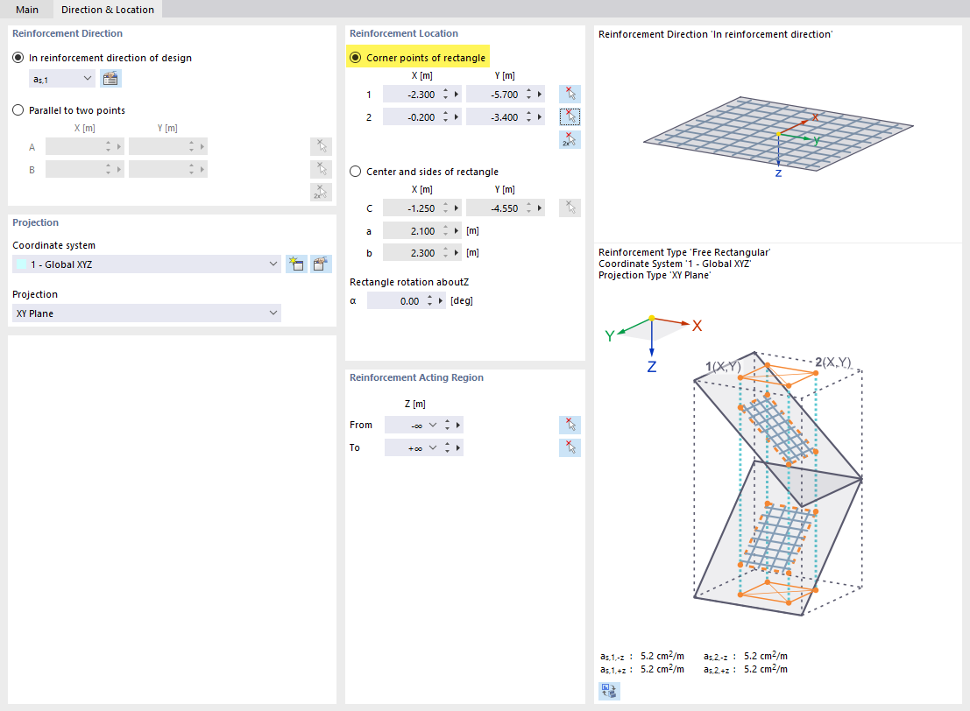Pick To Z value graphically
Screen dimensions: 970x711
click(x=570, y=447)
